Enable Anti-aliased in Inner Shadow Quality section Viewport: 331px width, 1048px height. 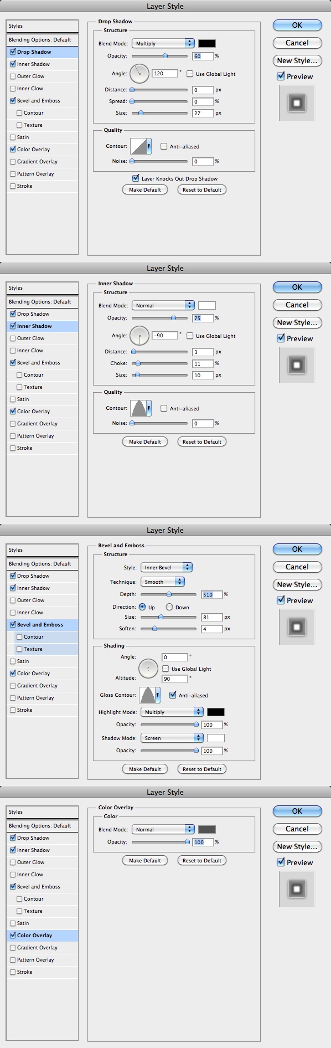click(x=164, y=408)
